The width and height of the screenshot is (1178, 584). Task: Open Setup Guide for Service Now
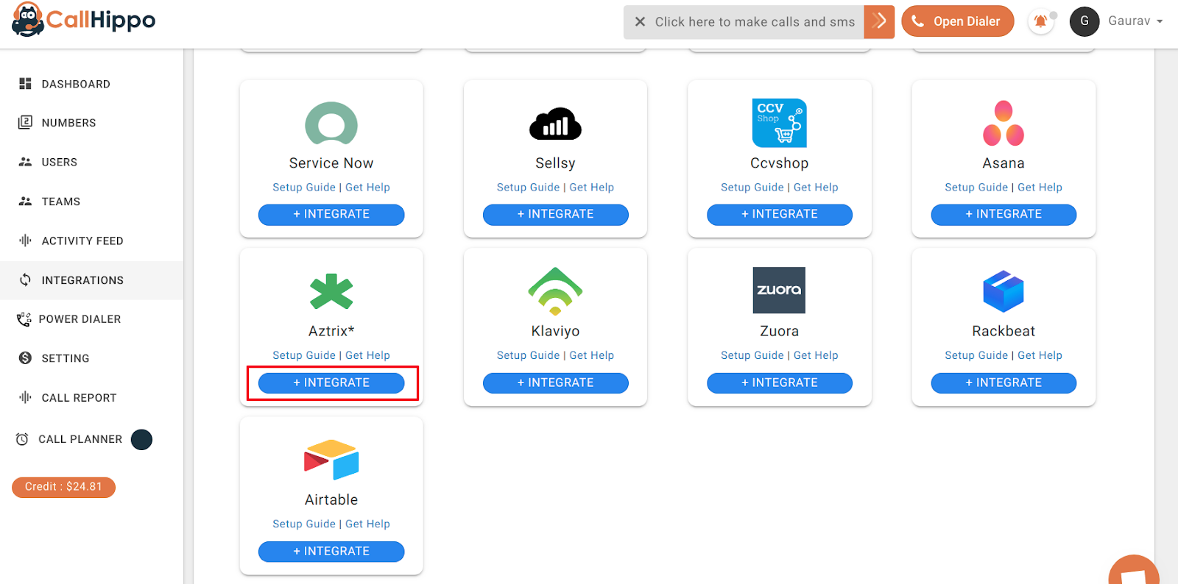point(304,188)
